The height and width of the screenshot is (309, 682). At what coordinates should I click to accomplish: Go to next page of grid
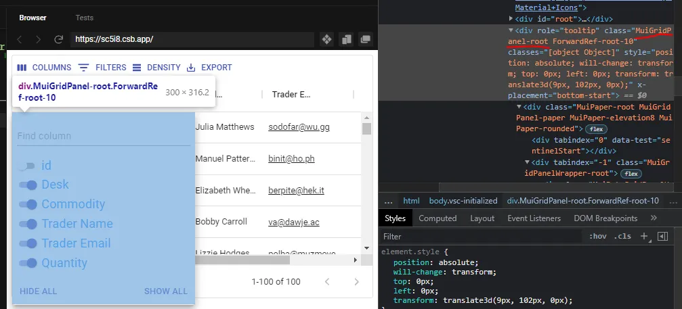(x=357, y=282)
